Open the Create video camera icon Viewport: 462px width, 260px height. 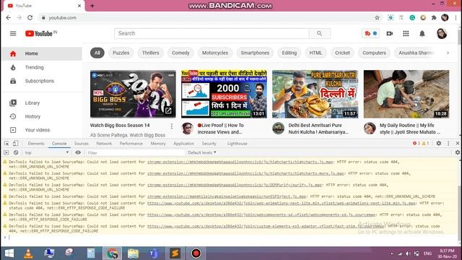click(390, 34)
